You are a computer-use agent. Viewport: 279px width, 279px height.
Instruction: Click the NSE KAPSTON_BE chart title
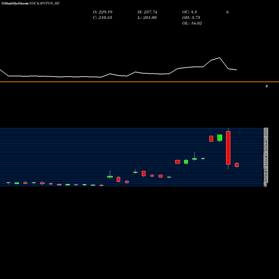coord(45,3)
